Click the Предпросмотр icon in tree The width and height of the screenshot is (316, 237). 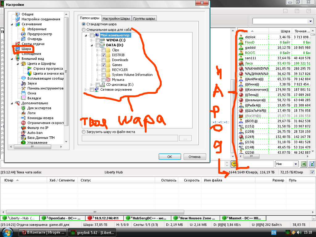tap(23, 34)
